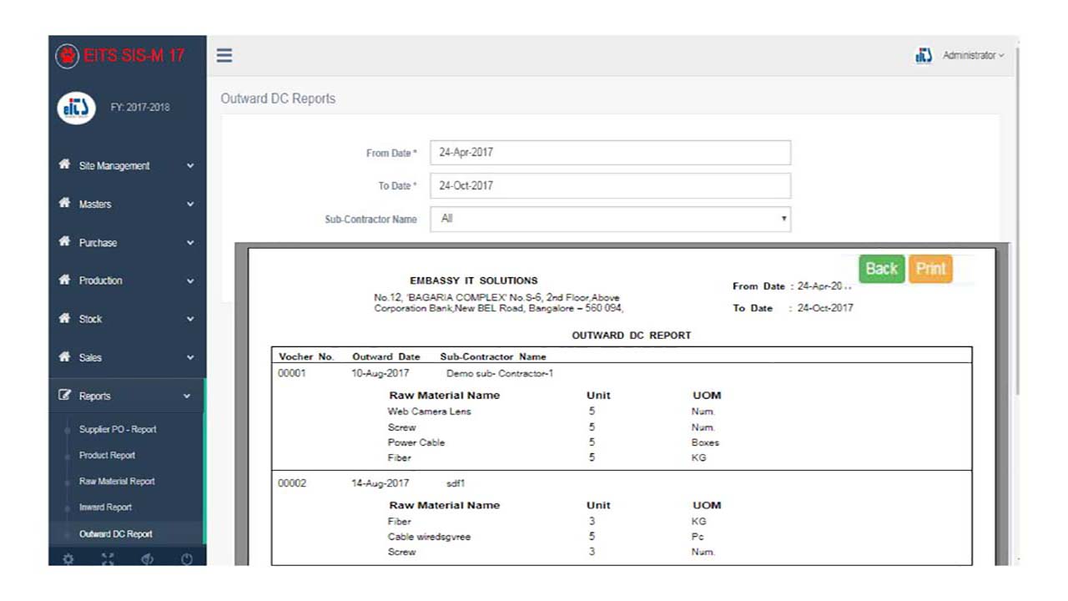
Task: Select Outward DC Report menu item
Action: click(x=115, y=534)
